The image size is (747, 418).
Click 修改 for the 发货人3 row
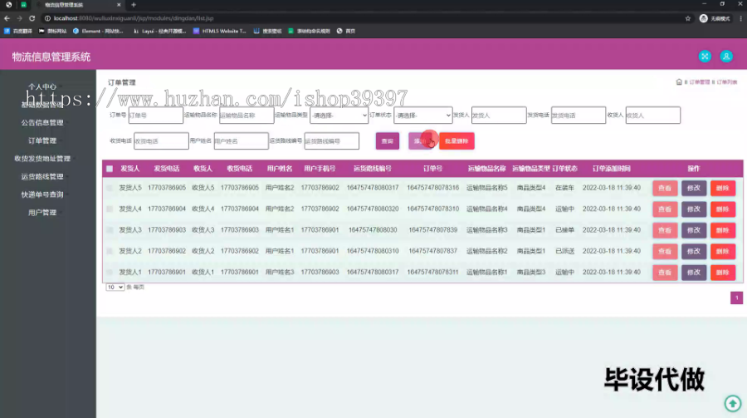tap(694, 230)
